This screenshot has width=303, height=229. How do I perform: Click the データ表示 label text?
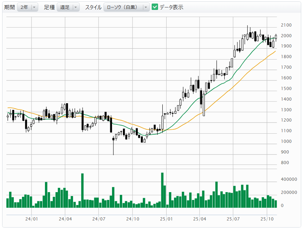click(172, 7)
